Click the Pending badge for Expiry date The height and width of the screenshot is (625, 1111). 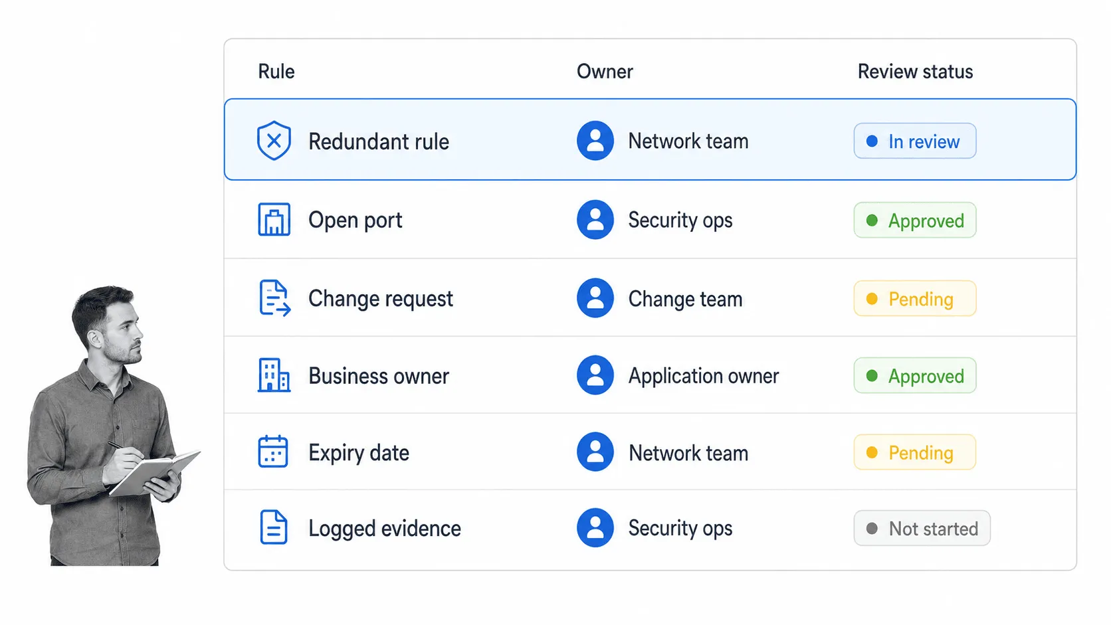point(915,452)
